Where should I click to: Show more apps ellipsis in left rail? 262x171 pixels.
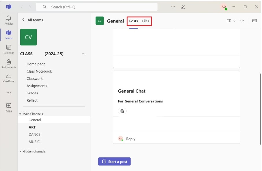9,93
